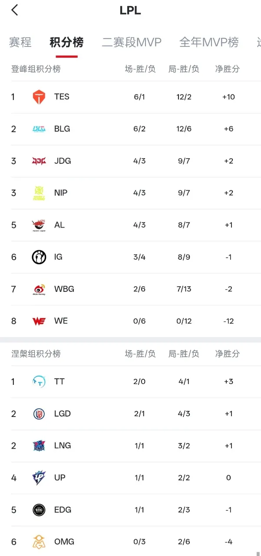Screen dimensions: 261x556
Task: Open the UP team name link
Action: [60, 478]
